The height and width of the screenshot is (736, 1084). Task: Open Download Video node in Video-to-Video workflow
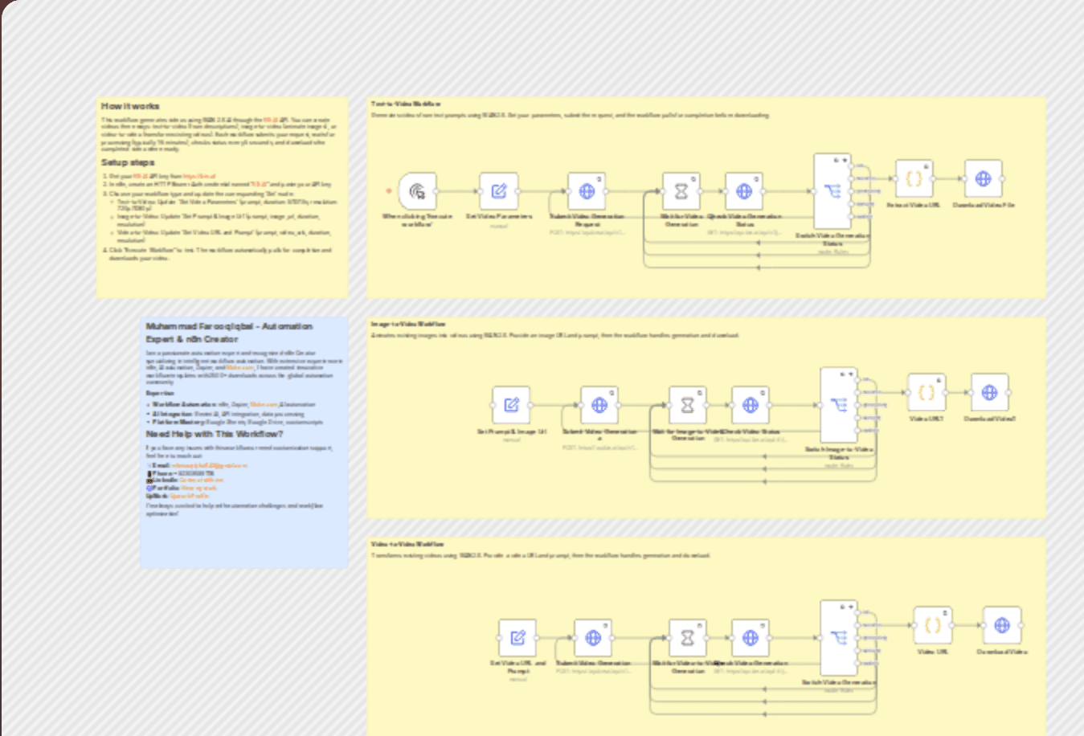tap(1002, 625)
